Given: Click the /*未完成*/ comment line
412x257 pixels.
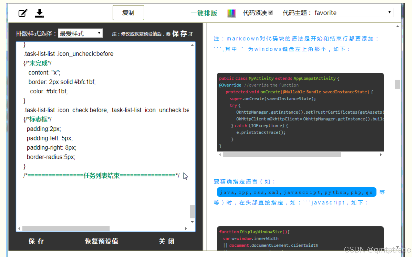Looking at the screenshot, I should click(37, 63).
